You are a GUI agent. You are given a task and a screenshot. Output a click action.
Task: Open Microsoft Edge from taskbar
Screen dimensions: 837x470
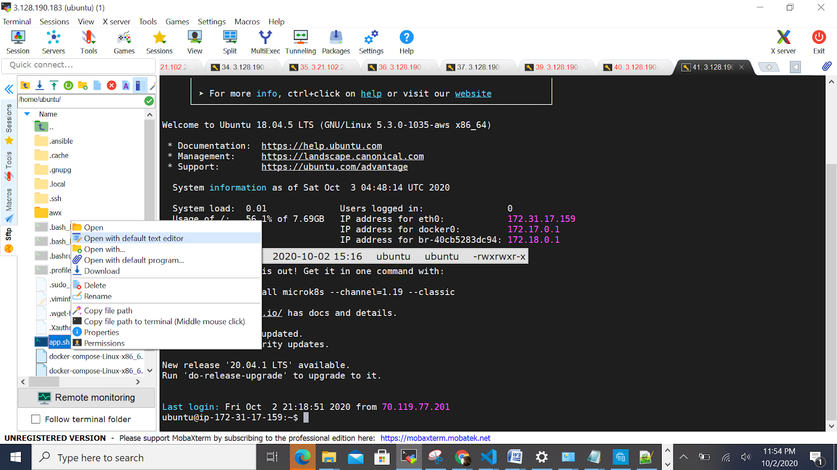302,457
